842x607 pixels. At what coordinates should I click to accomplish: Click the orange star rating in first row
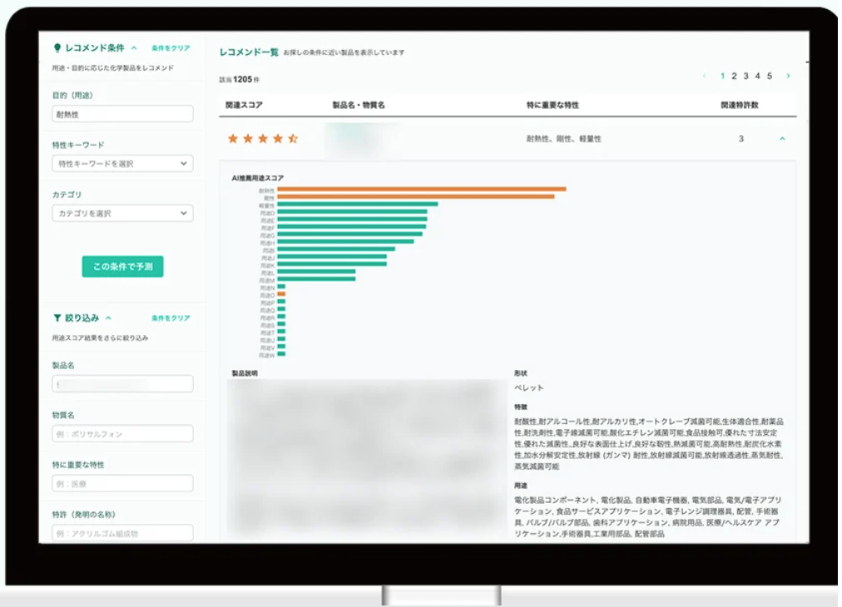262,139
